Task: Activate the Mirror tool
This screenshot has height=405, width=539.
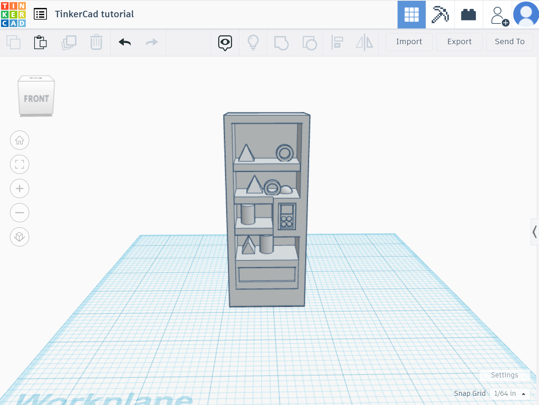Action: coord(364,42)
